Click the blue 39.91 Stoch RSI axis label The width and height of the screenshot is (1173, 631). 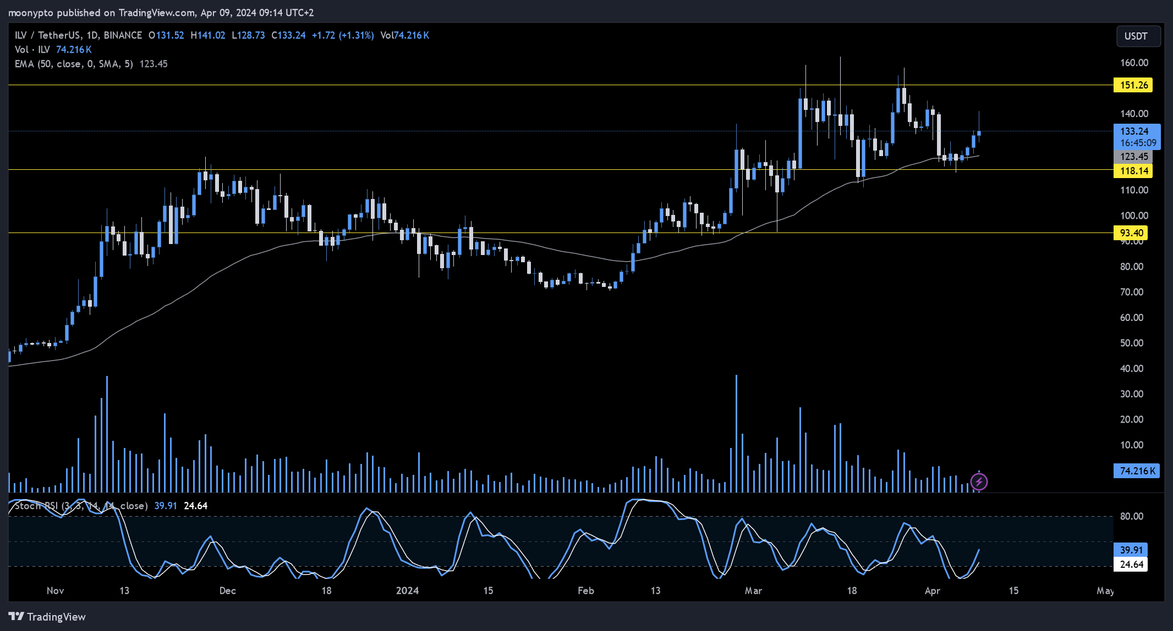[1131, 550]
